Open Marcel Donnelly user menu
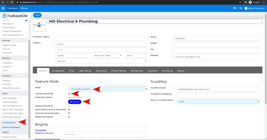Viewport: 267px width, 140px height. [x=255, y=8]
